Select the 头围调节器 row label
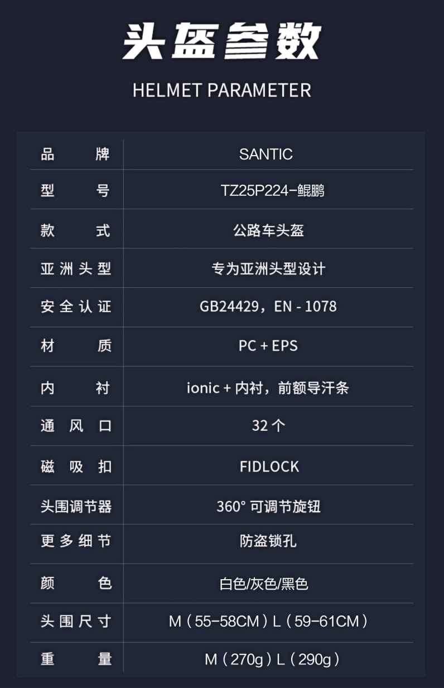The width and height of the screenshot is (444, 688). coord(76,507)
